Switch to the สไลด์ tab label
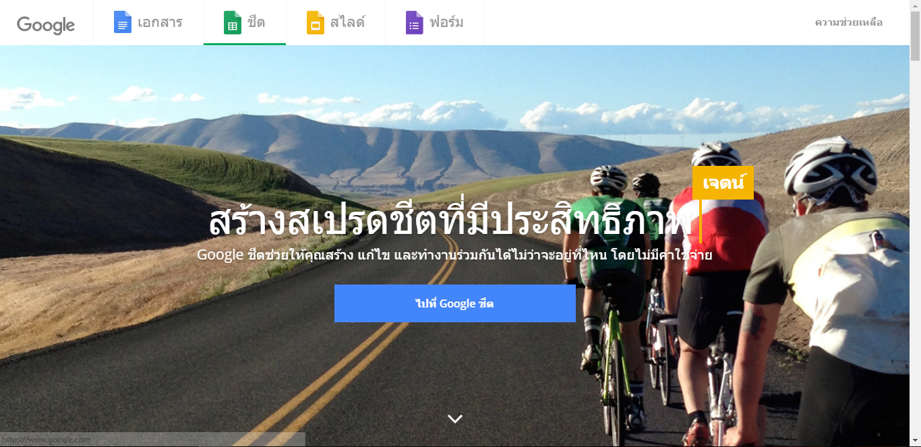921x447 pixels. coord(347,22)
